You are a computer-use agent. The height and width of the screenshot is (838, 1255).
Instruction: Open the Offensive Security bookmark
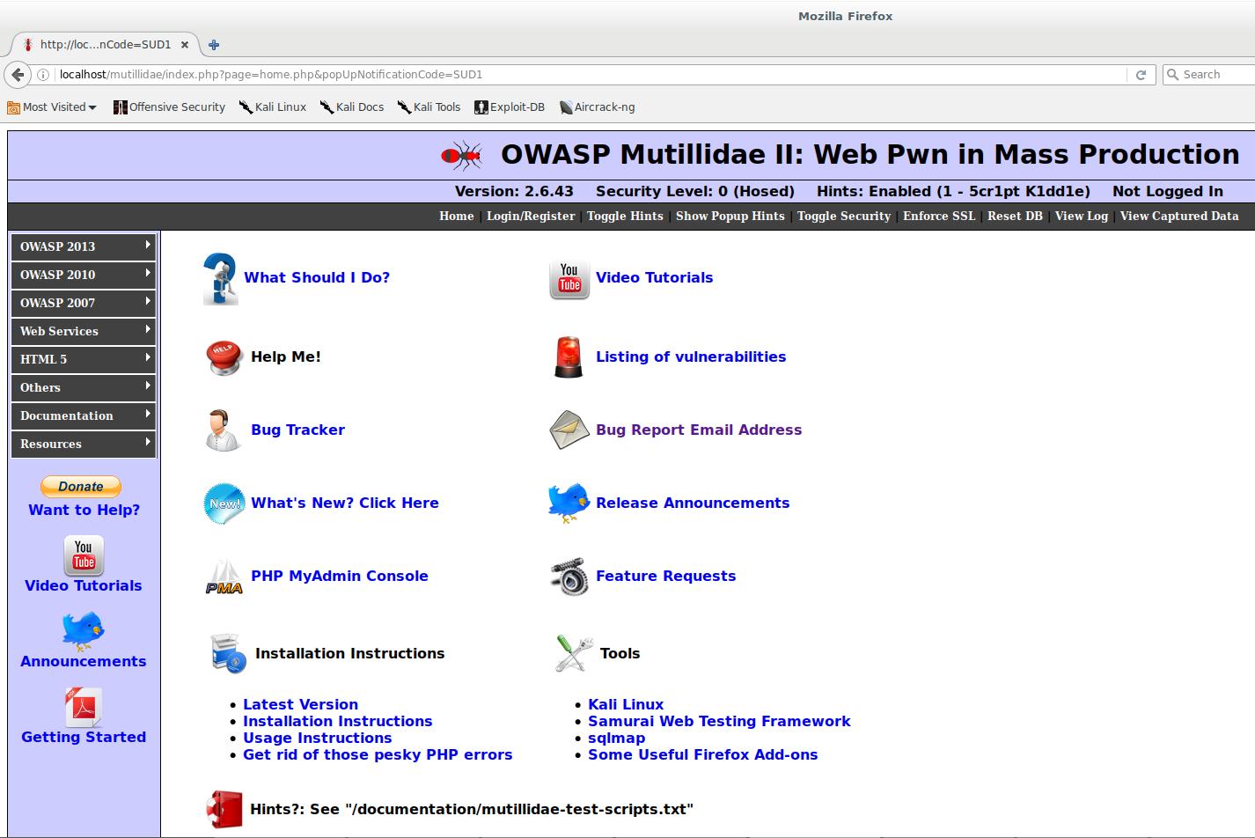[x=169, y=107]
